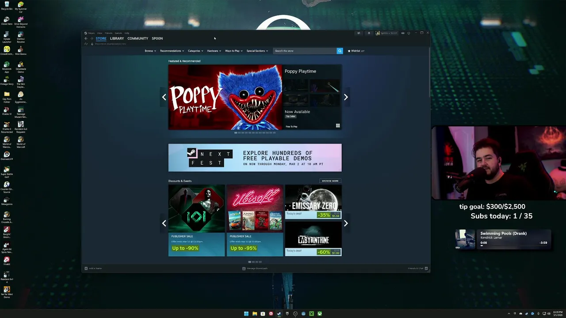The image size is (566, 318).
Task: Open the Next Fest demos banner
Action: pyautogui.click(x=255, y=158)
